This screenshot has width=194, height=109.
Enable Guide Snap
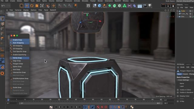pos(19,88)
